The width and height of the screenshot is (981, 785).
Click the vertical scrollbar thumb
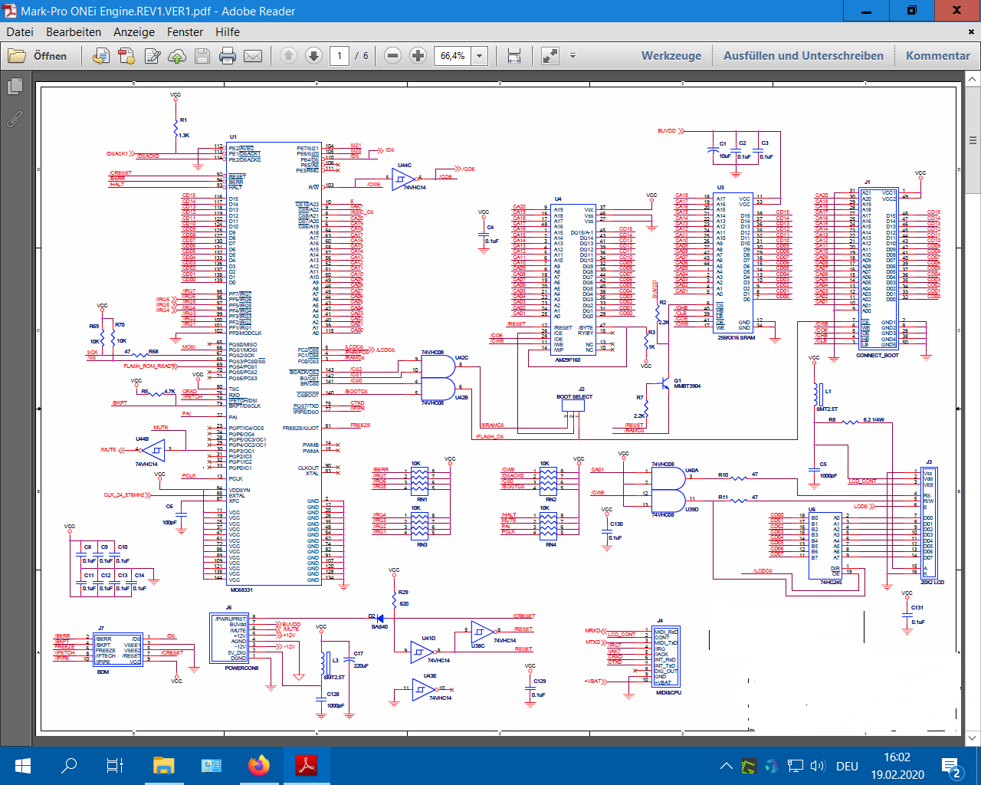(x=973, y=140)
